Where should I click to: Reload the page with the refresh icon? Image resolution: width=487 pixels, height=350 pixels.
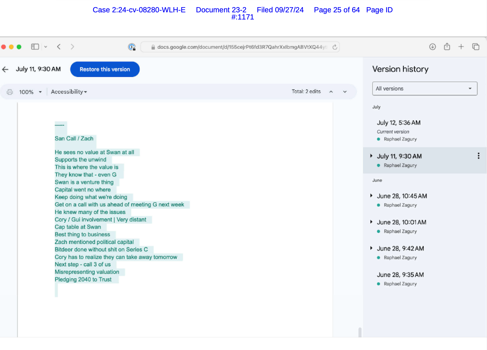point(335,47)
